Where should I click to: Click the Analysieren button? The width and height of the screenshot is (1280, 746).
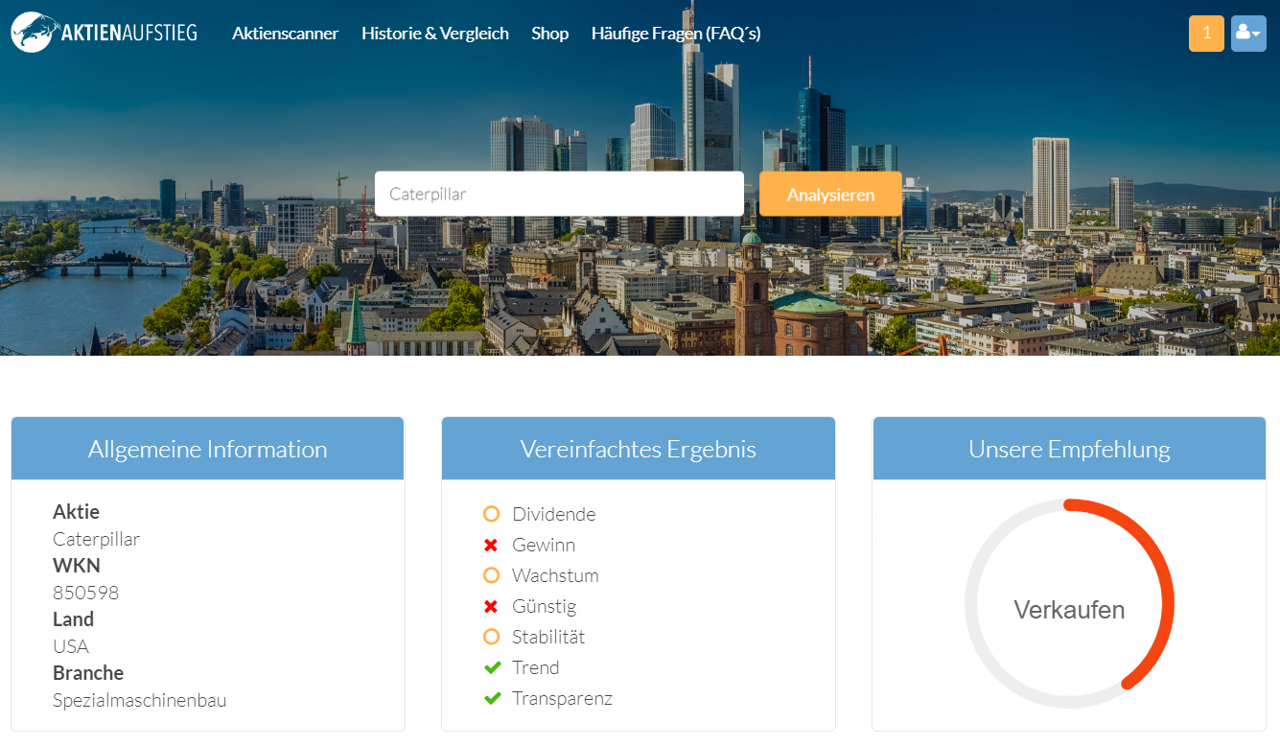coord(830,194)
